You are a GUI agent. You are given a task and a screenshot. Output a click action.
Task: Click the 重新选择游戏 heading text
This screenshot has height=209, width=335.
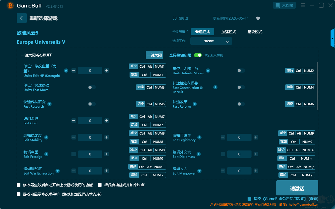(x=43, y=18)
